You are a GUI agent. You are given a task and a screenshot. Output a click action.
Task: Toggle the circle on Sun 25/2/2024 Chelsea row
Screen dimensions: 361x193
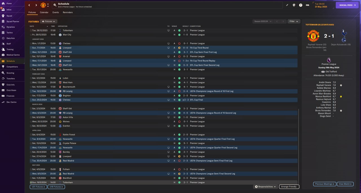(x=31, y=100)
